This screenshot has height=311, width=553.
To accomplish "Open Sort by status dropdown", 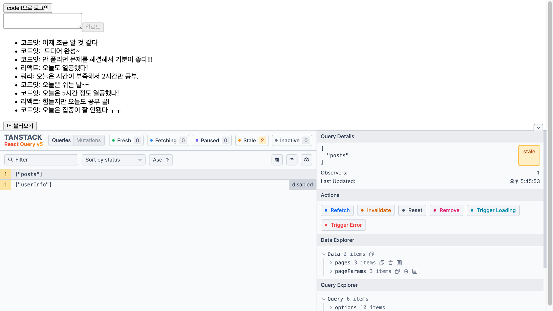I will pos(113,160).
